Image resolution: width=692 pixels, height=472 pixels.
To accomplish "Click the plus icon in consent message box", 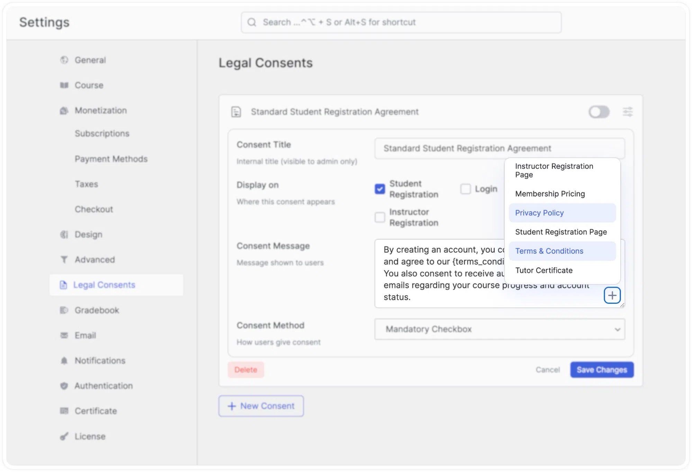I will 612,295.
